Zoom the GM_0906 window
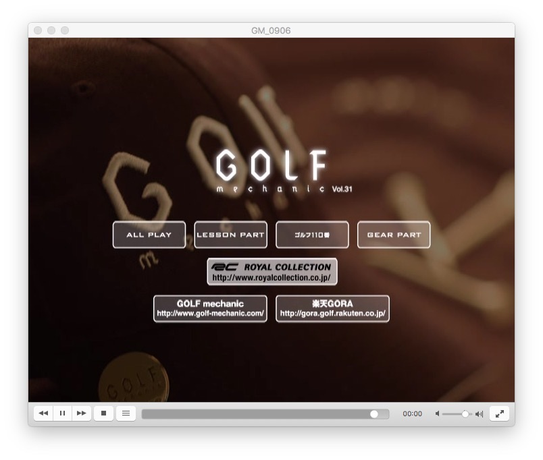The width and height of the screenshot is (543, 460). [x=65, y=30]
